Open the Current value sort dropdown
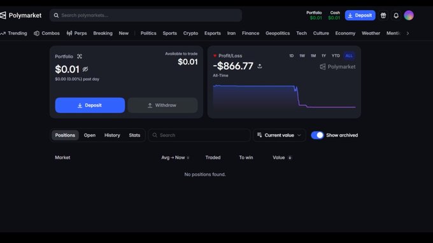This screenshot has height=243, width=433. (279, 135)
